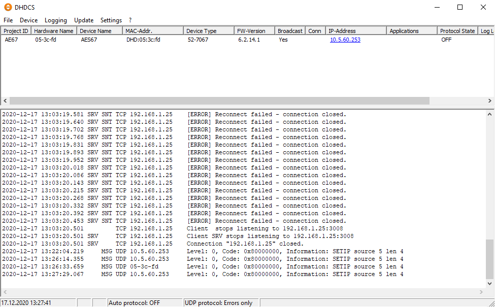
Task: Open the File menu
Action: pos(8,20)
